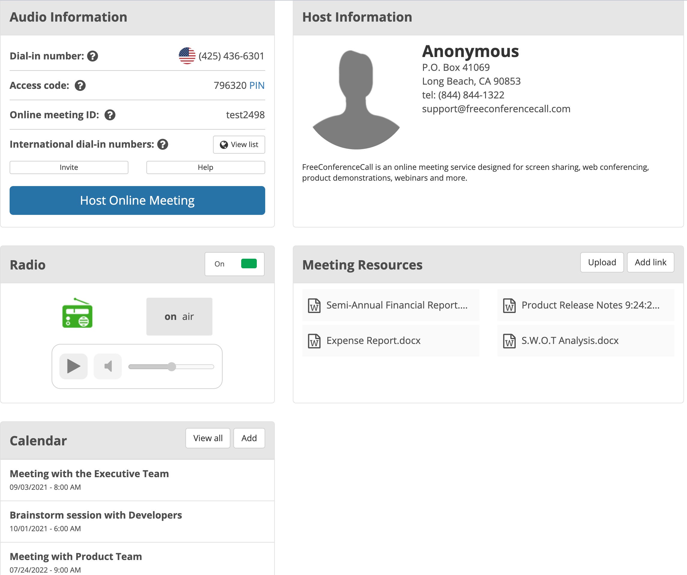Open help tooltip for Online meeting ID
687x575 pixels.
tap(110, 115)
